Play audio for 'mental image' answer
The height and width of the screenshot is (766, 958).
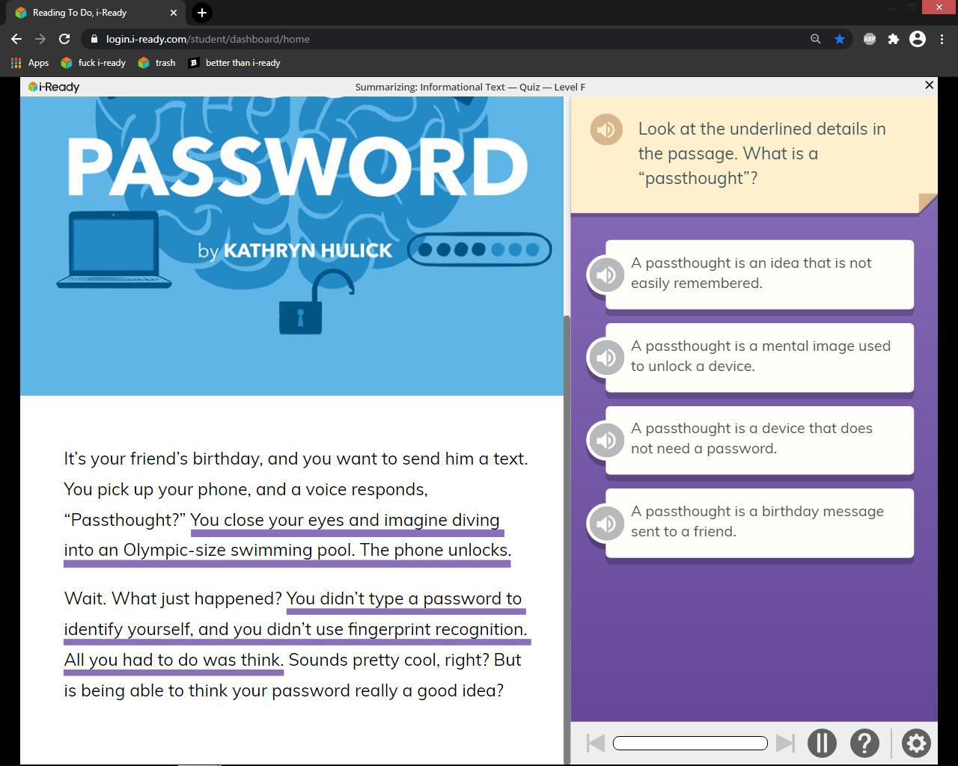click(x=606, y=358)
